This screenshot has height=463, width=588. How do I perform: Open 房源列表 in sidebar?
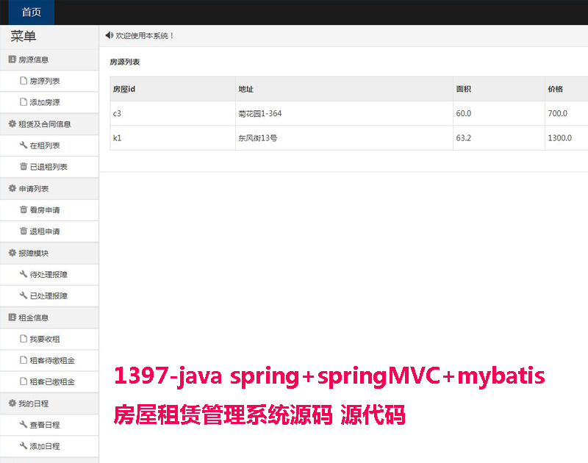[x=49, y=81]
